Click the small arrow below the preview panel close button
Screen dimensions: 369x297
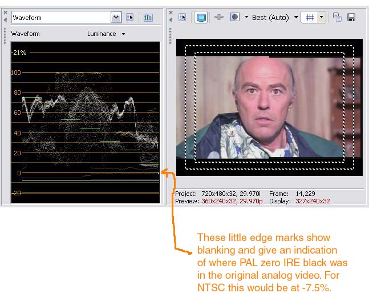(171, 20)
